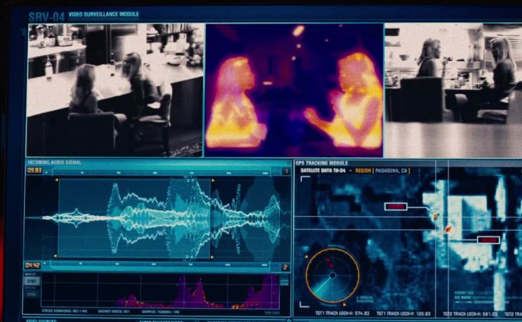Open the center thermal camera feed
Screen dimensions: 522x322
click(x=294, y=90)
